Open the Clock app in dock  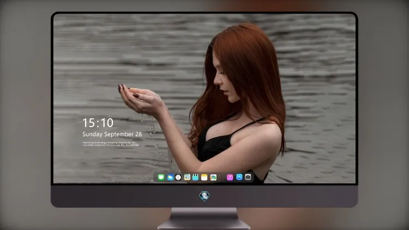point(178,178)
